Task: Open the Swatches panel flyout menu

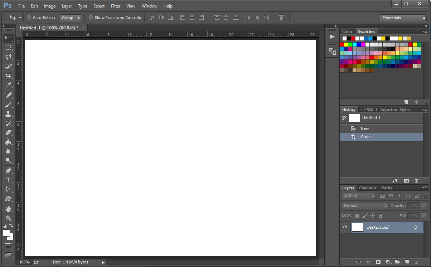Action: click(425, 31)
